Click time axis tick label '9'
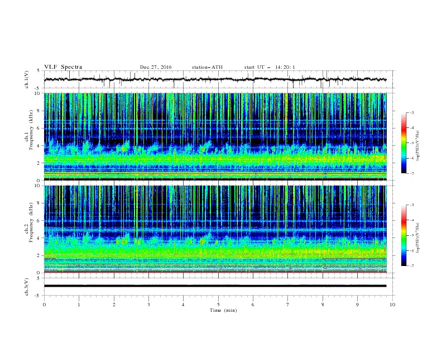 click(357, 305)
